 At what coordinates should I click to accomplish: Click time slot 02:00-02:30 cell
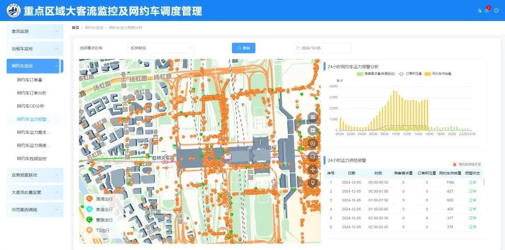(x=378, y=218)
